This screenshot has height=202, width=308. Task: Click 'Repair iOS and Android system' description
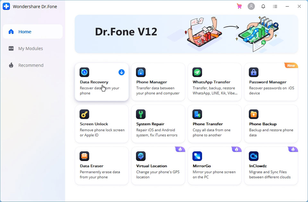click(157, 133)
